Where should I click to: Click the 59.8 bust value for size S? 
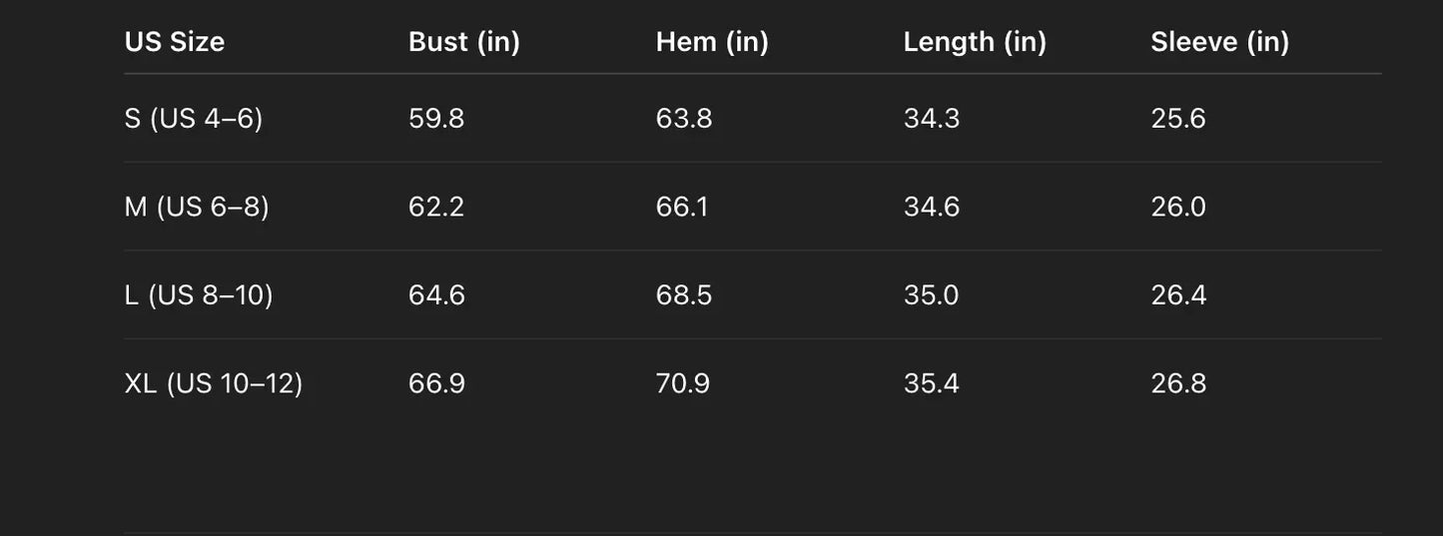click(x=436, y=119)
